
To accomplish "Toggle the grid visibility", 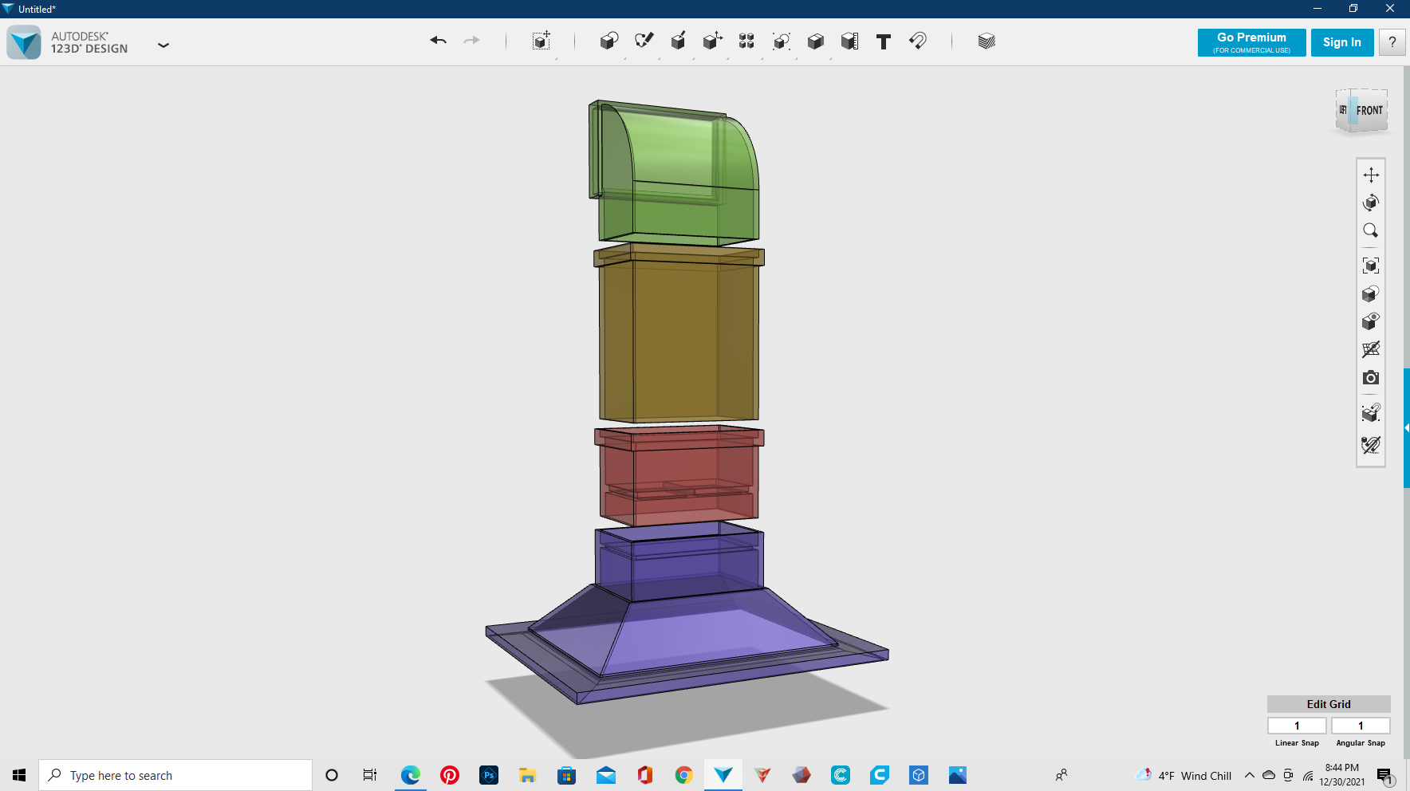I will click(x=1371, y=349).
